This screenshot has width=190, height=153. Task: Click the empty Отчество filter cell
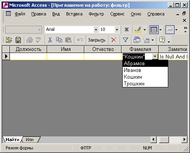click(103, 57)
